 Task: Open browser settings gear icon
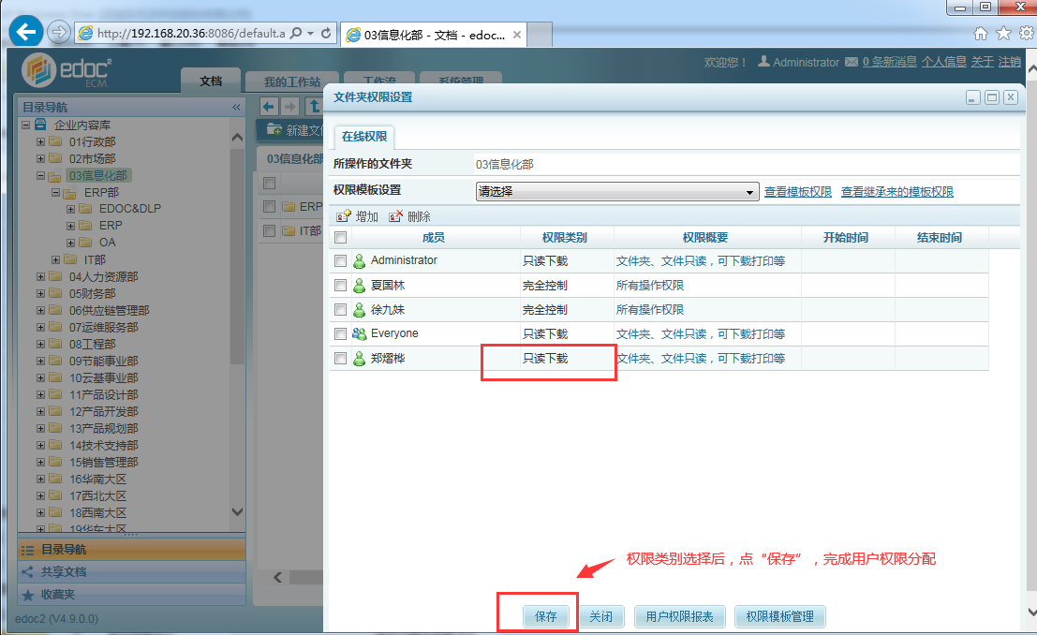[1026, 33]
